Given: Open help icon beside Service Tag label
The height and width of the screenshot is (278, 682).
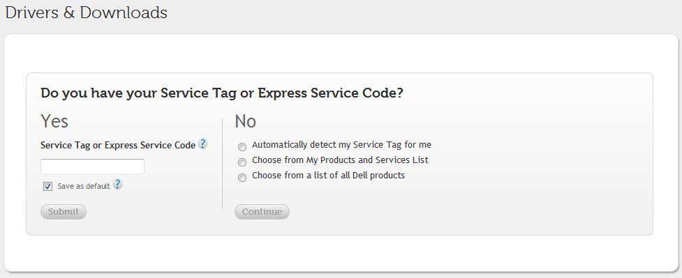Looking at the screenshot, I should pyautogui.click(x=202, y=144).
